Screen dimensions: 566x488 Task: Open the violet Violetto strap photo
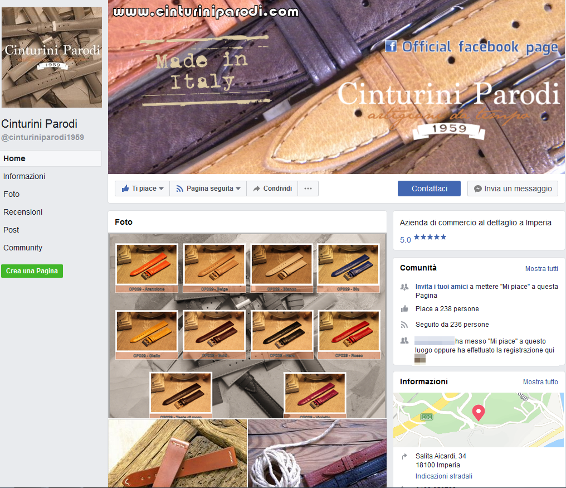(315, 395)
